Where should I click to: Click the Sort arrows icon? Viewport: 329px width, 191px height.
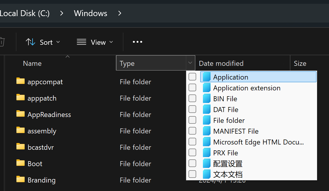[30, 42]
